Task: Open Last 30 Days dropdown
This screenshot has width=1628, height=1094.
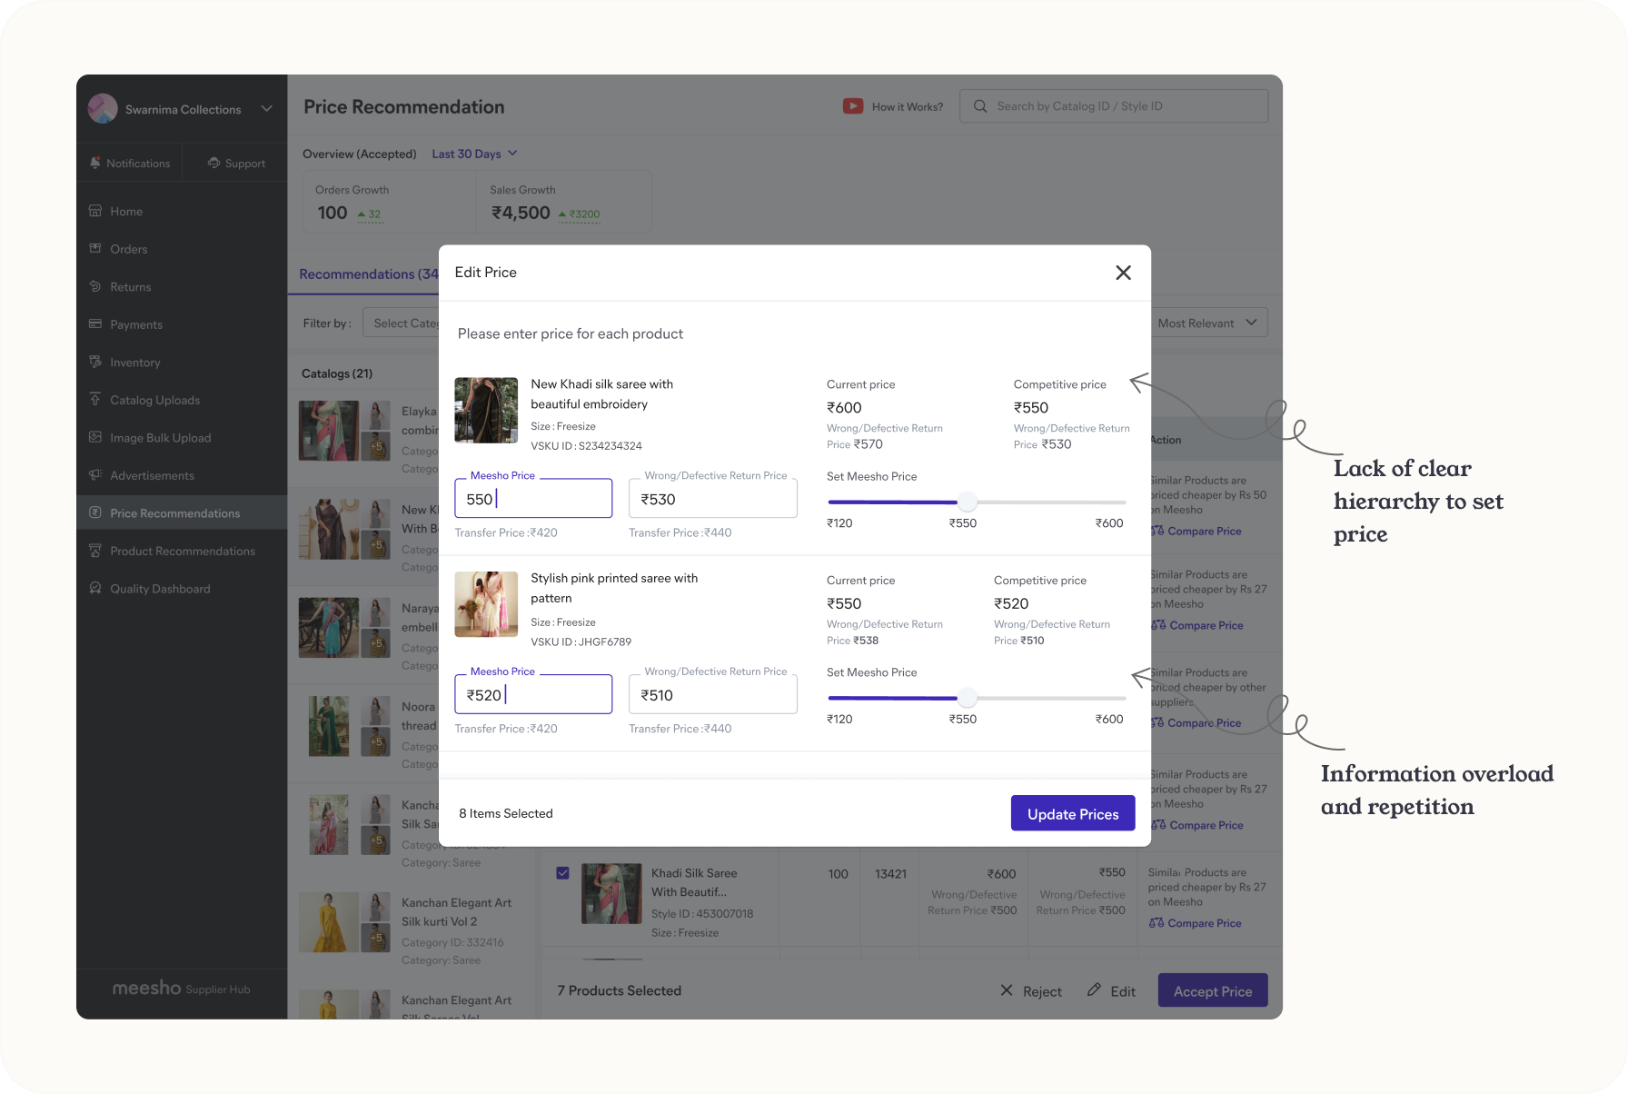Action: coord(474,154)
